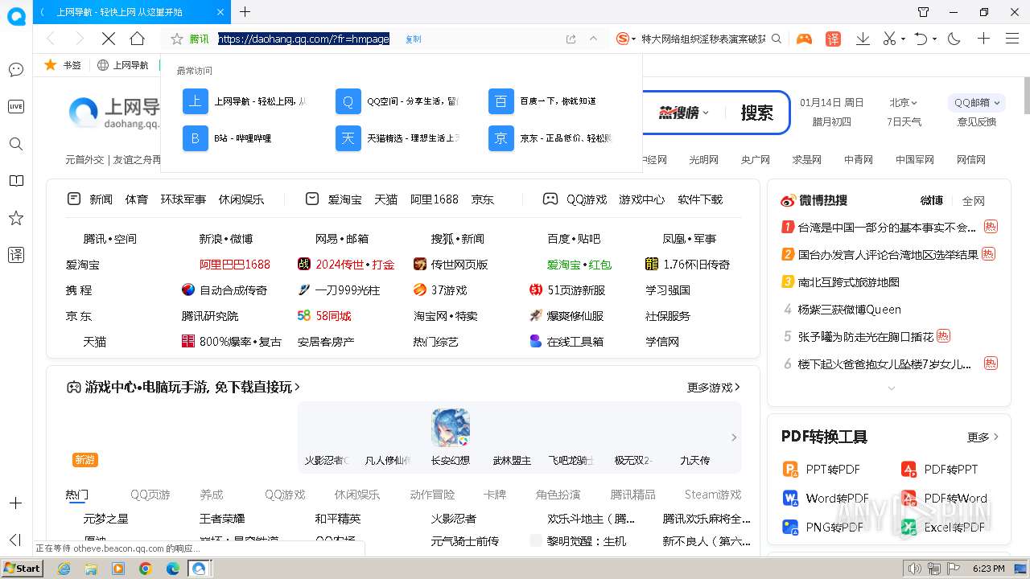1030x579 pixels.
Task: Launch Chrome from the taskbar
Action: click(x=145, y=569)
